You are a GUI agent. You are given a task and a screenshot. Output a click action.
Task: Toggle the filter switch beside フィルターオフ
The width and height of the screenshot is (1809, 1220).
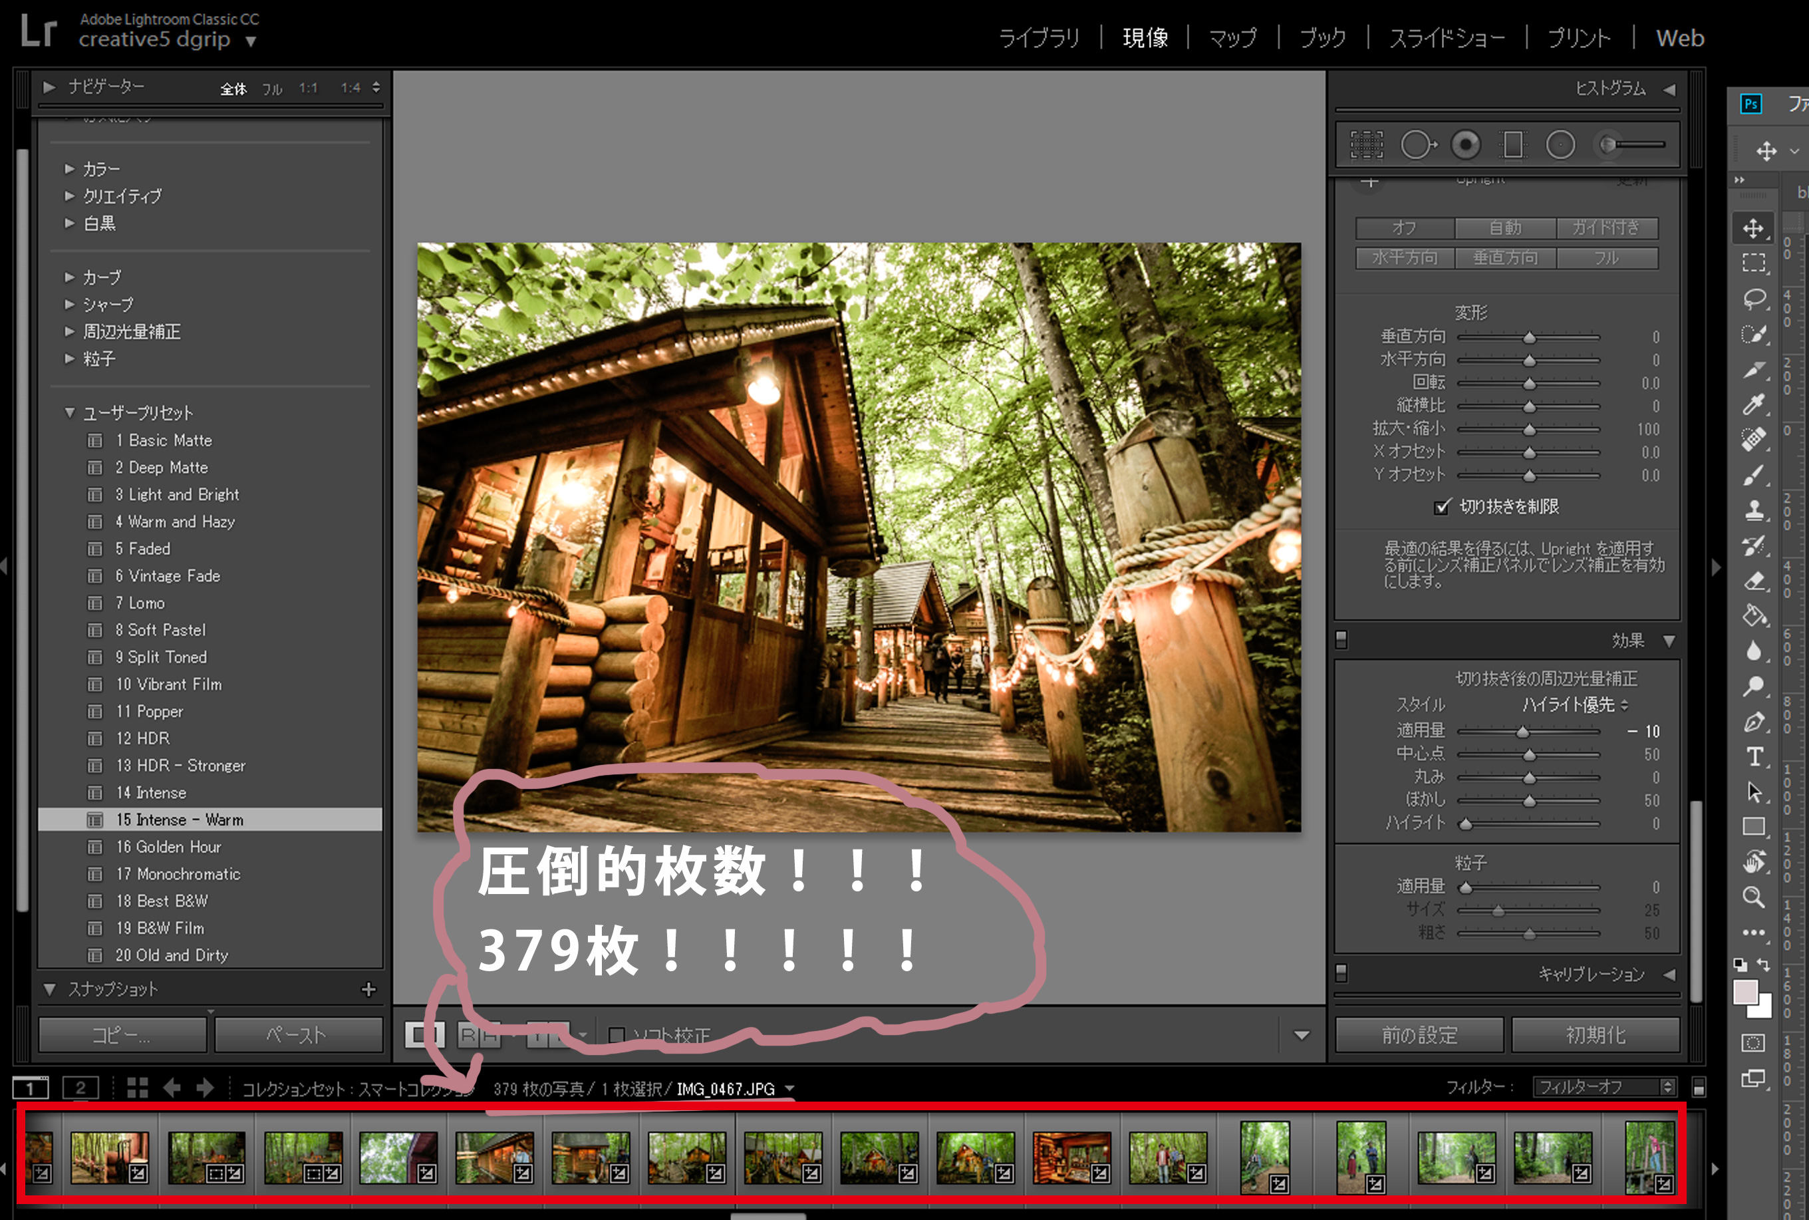click(1699, 1087)
